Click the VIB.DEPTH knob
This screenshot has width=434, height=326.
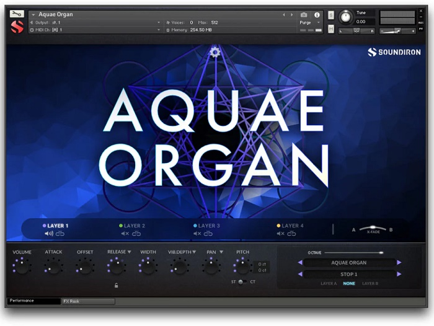tap(179, 267)
